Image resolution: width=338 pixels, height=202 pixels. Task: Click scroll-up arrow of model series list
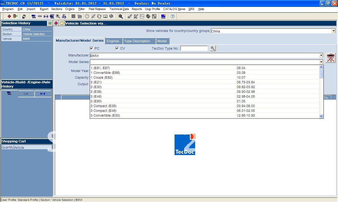[321, 67]
